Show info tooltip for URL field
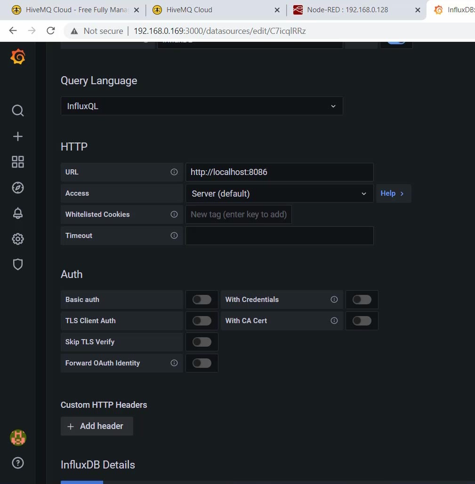The height and width of the screenshot is (484, 475). (174, 172)
